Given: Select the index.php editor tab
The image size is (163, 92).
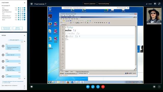Looking at the screenshot, I should coord(63,25).
